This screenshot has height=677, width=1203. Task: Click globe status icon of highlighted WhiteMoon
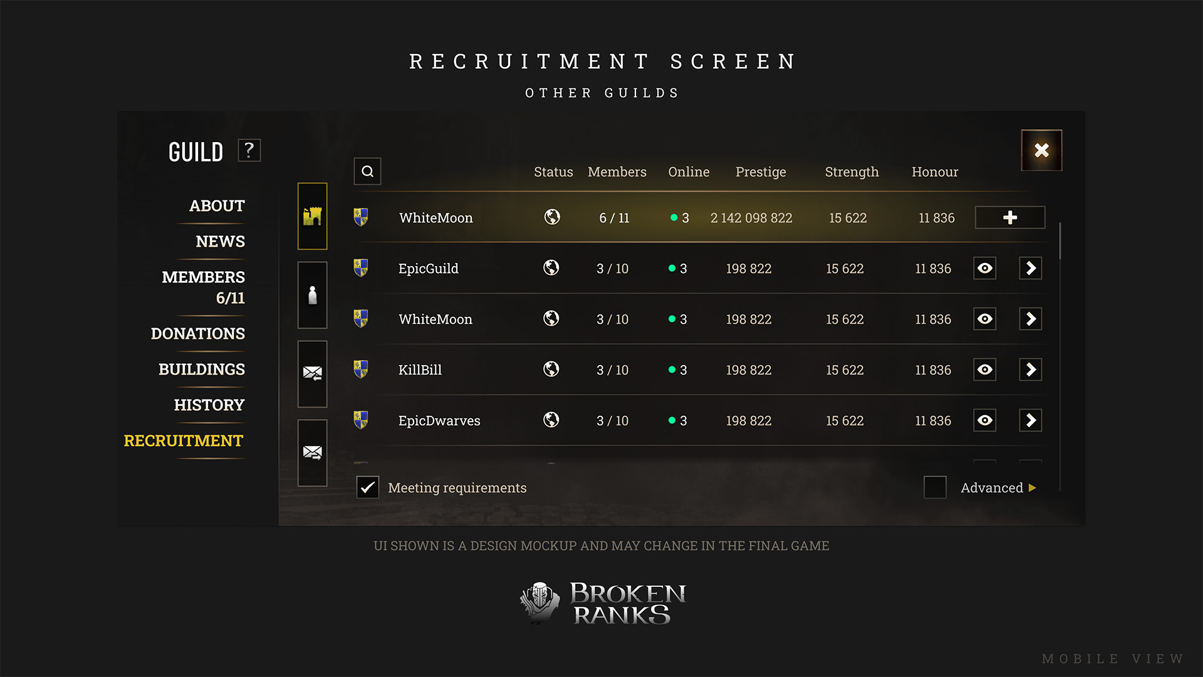tap(552, 217)
